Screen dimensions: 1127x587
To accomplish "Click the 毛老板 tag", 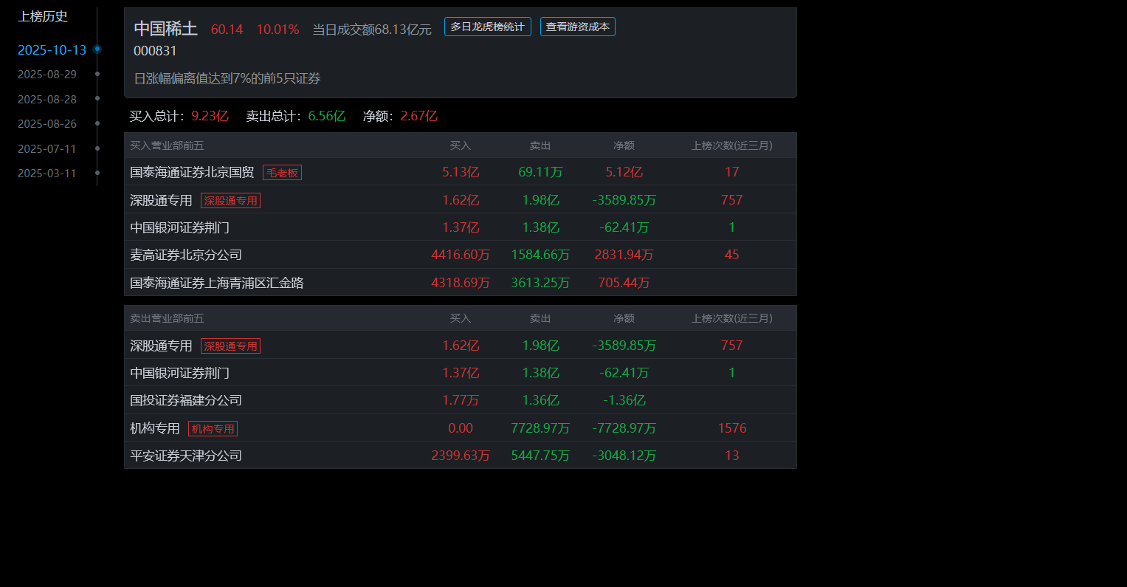I will [x=282, y=172].
